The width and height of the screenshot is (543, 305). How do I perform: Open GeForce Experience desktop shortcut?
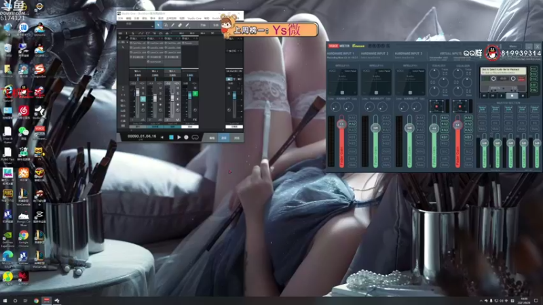coord(7,238)
